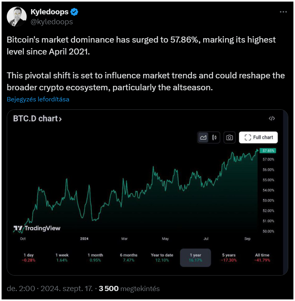The image size is (295, 301).
Task: Click the TradingView logo on chart
Action: tap(37, 228)
